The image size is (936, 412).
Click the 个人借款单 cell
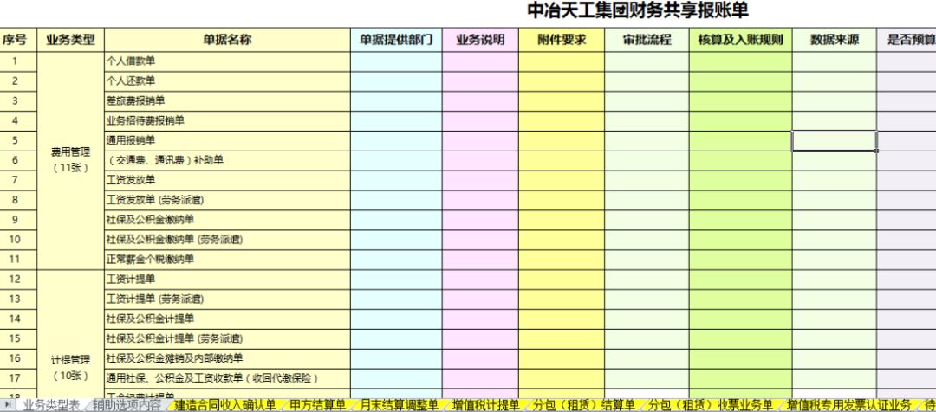[x=227, y=61]
